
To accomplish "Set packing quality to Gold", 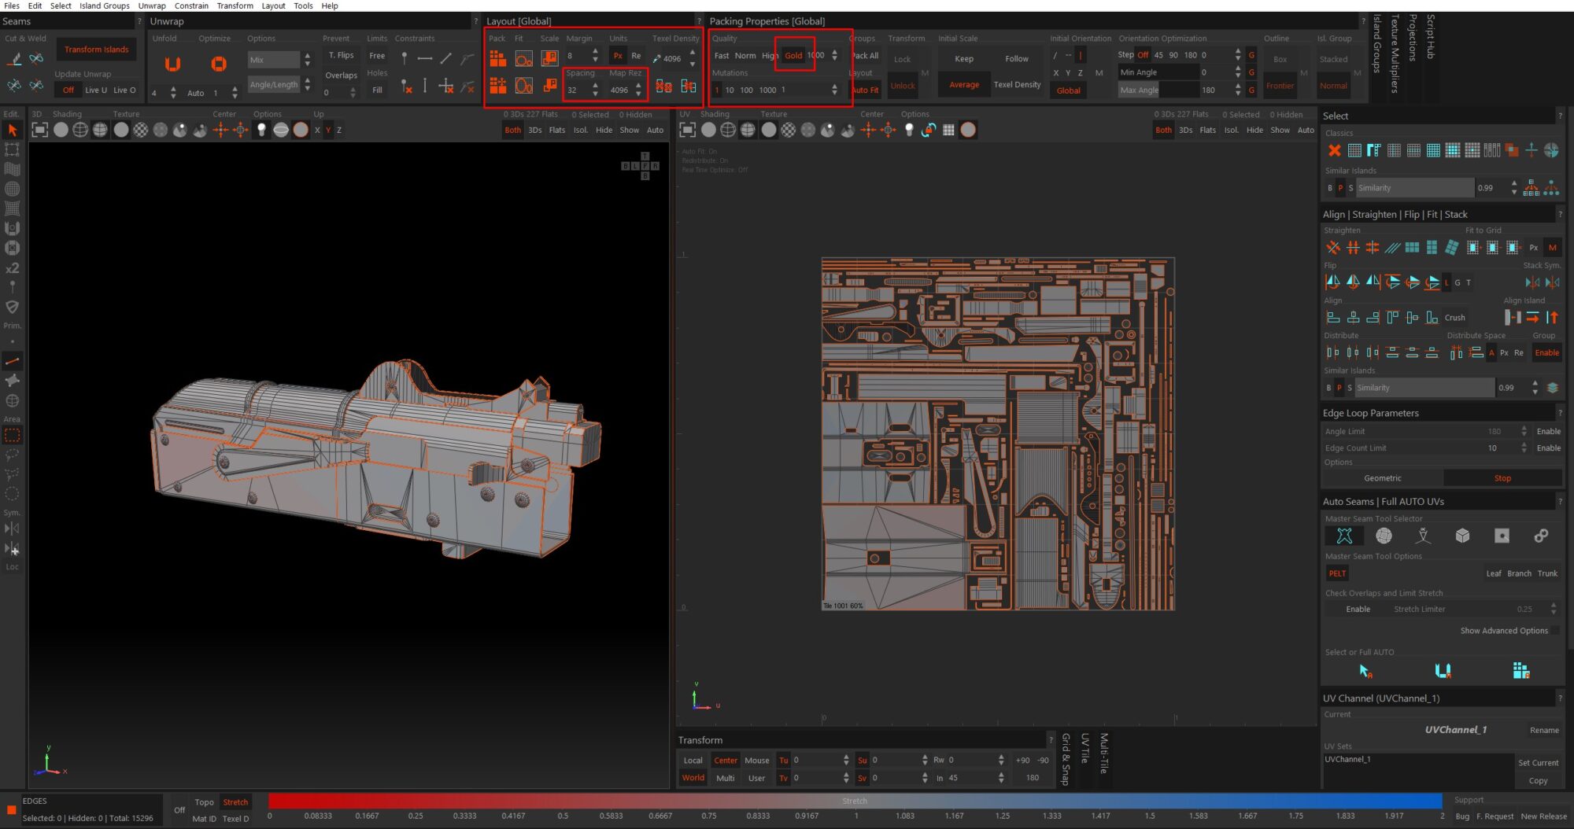I will tap(793, 56).
